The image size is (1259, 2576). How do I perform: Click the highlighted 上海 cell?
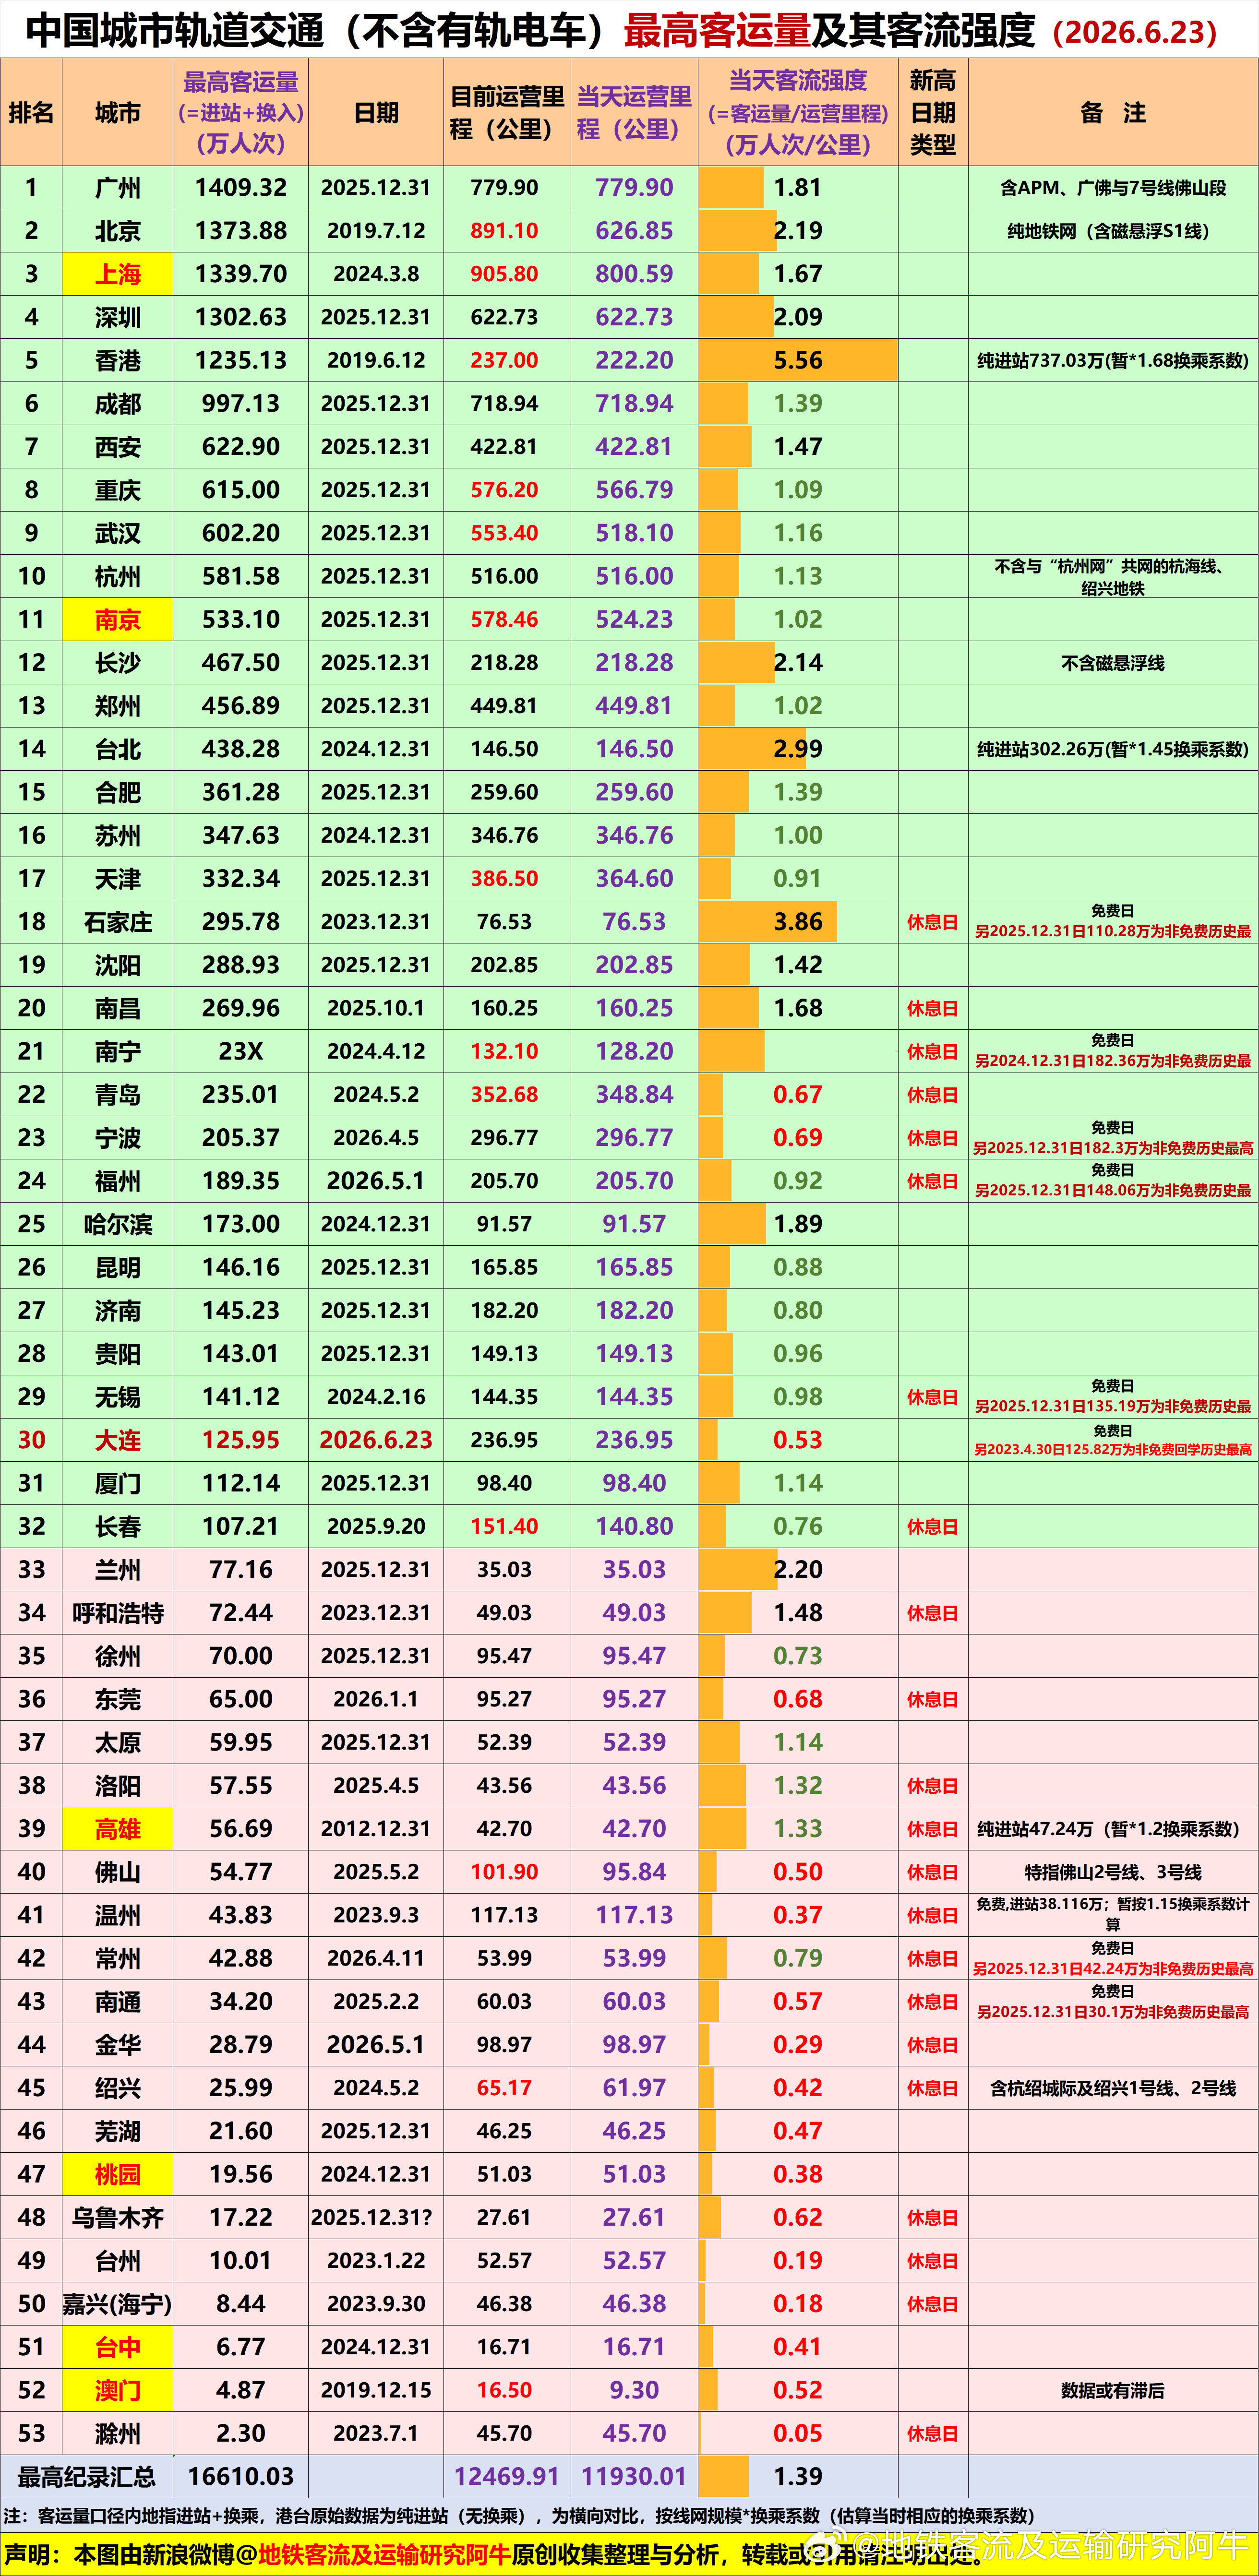(118, 274)
